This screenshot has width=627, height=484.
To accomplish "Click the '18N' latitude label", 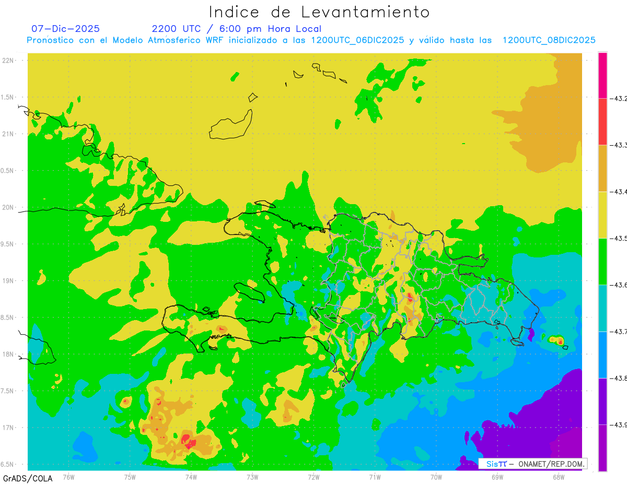I will click(x=8, y=354).
